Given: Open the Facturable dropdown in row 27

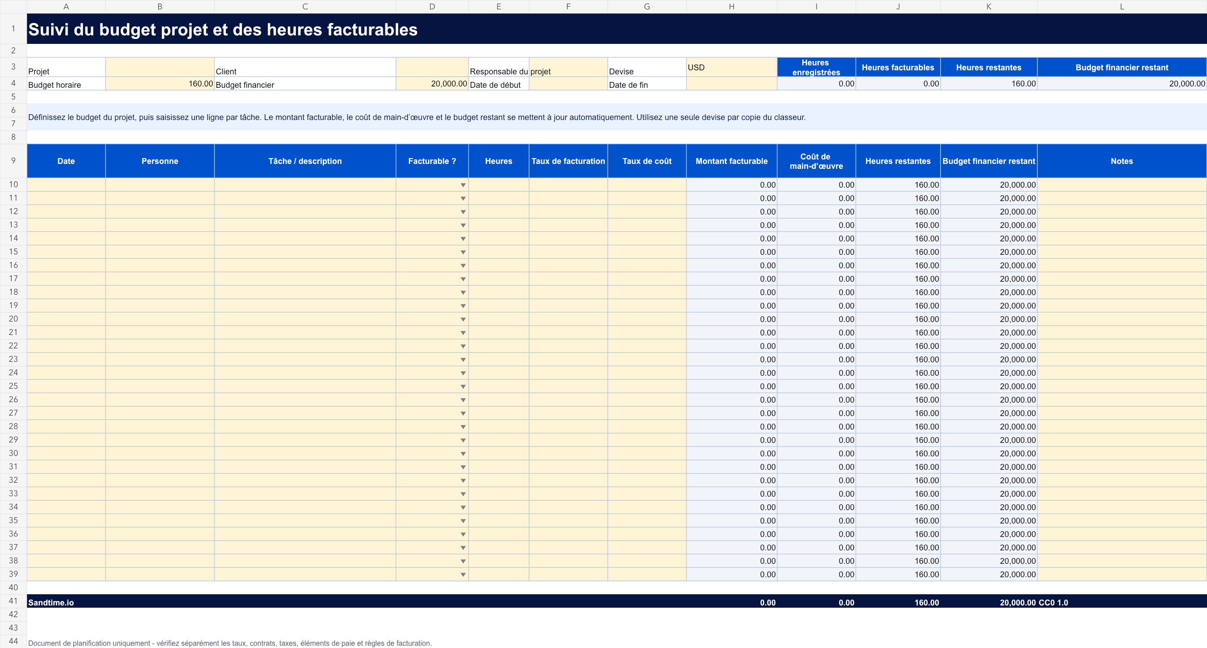Looking at the screenshot, I should (x=463, y=413).
